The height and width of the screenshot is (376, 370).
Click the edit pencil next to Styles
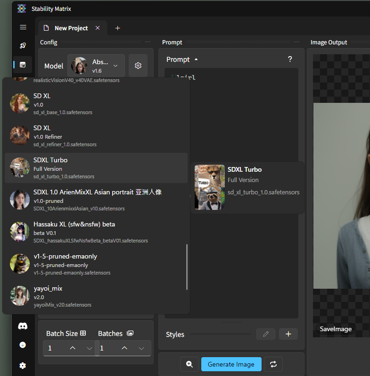265,334
